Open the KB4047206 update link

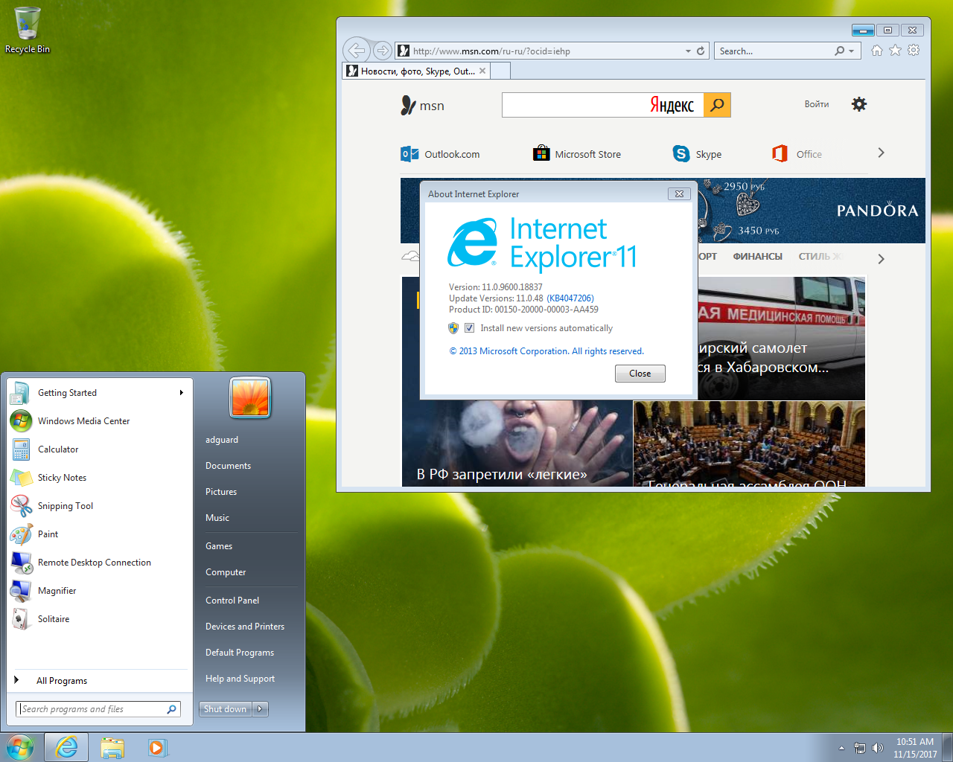(570, 298)
